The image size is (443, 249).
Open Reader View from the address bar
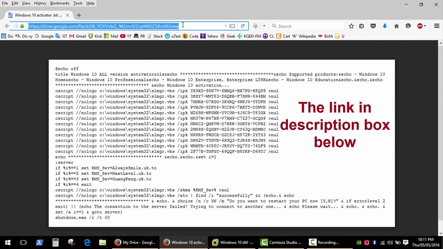(232, 26)
